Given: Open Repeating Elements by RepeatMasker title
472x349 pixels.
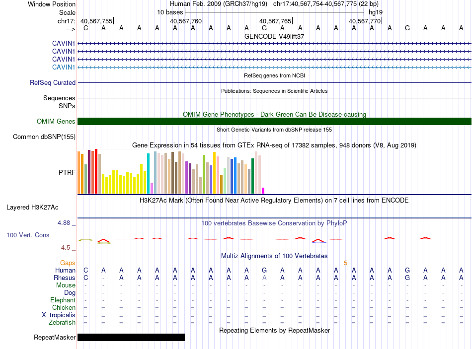Looking at the screenshot, I should pyautogui.click(x=274, y=330).
